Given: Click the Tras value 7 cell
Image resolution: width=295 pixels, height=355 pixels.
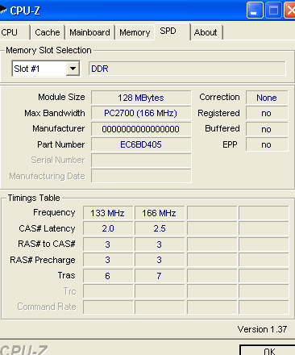Looking at the screenshot, I should point(160,276).
